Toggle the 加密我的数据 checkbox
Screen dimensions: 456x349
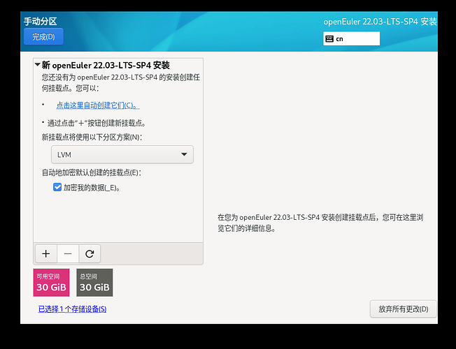57,187
